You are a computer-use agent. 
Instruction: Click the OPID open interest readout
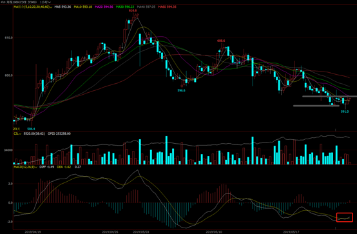click(59, 133)
